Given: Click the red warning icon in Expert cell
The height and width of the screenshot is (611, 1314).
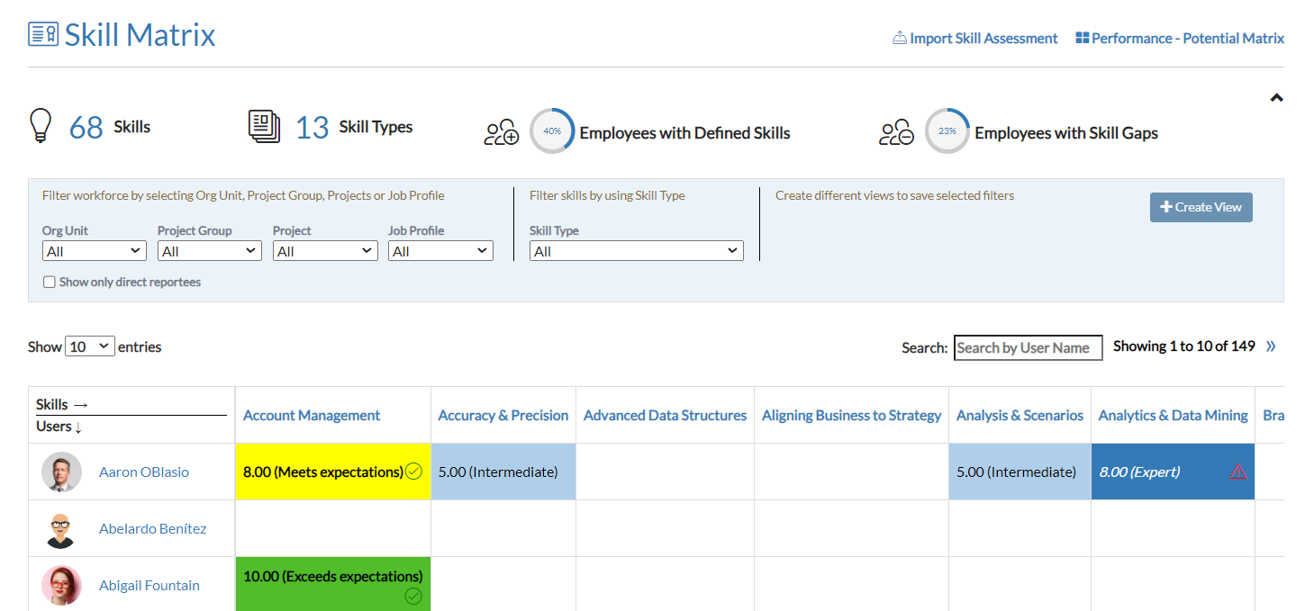Looking at the screenshot, I should [1238, 471].
